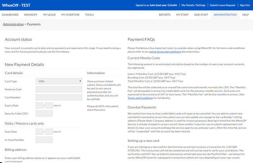Viewport: 253px width, 163px height.
Task: Click the Card details heading
Action: [14, 73]
